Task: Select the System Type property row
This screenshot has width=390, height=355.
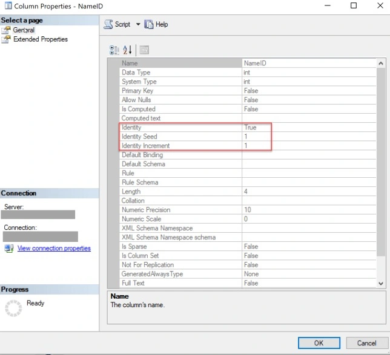Action: click(x=248, y=82)
